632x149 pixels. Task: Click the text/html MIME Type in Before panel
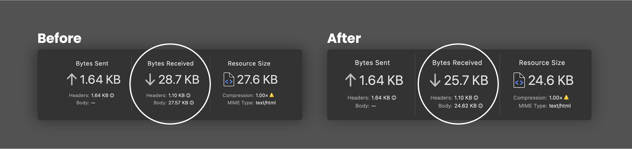click(x=266, y=103)
